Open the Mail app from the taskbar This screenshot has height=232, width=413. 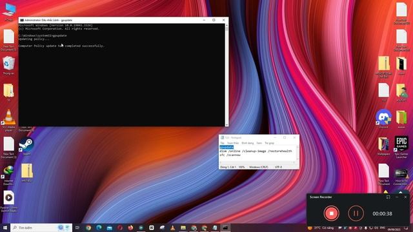[x=109, y=227]
